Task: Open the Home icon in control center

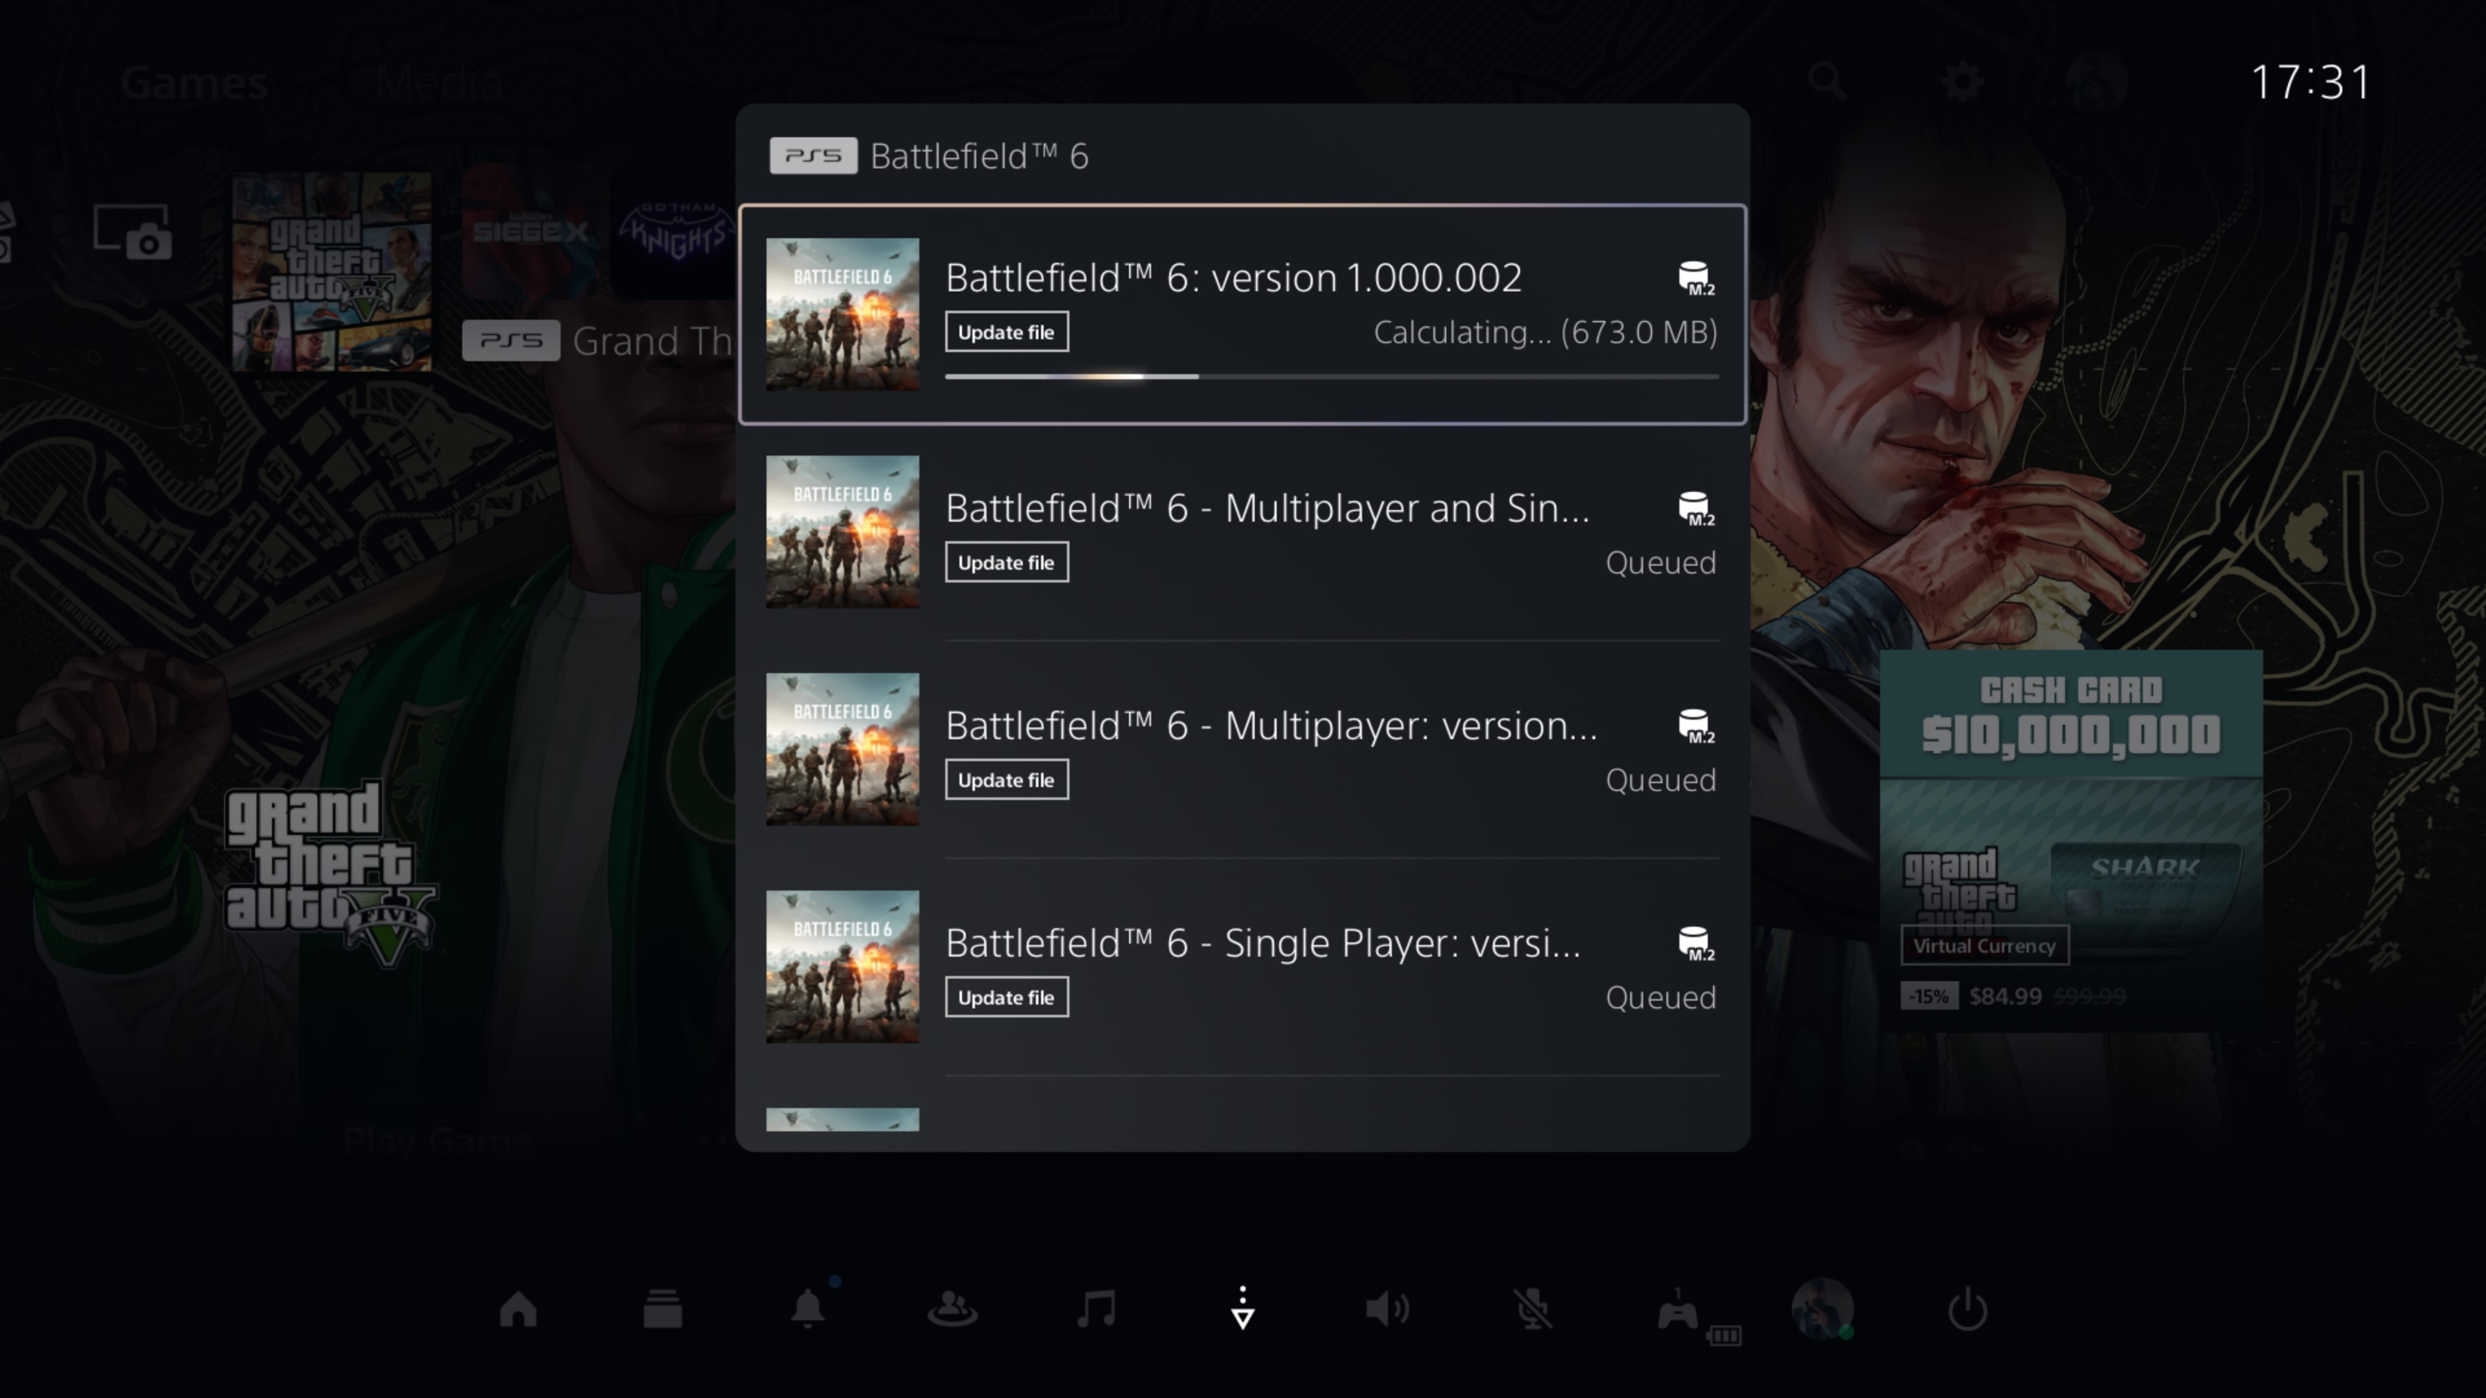Action: 518,1309
